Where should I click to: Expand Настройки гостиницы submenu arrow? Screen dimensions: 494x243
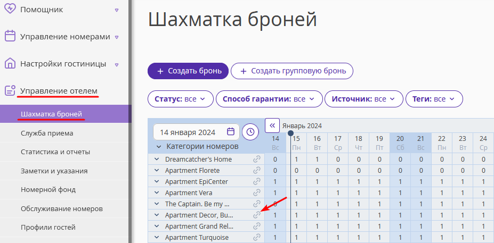click(x=117, y=65)
